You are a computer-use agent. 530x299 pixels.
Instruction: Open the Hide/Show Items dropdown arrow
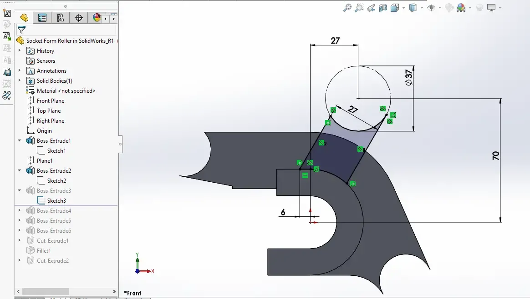[x=440, y=8]
